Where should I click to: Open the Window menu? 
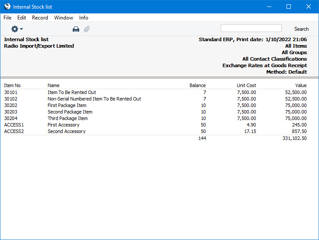pyautogui.click(x=64, y=18)
